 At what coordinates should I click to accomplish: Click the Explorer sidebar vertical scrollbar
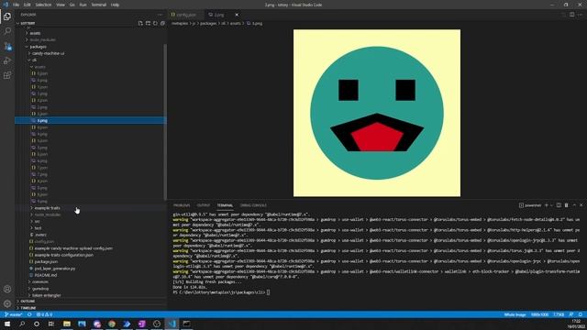(x=165, y=122)
